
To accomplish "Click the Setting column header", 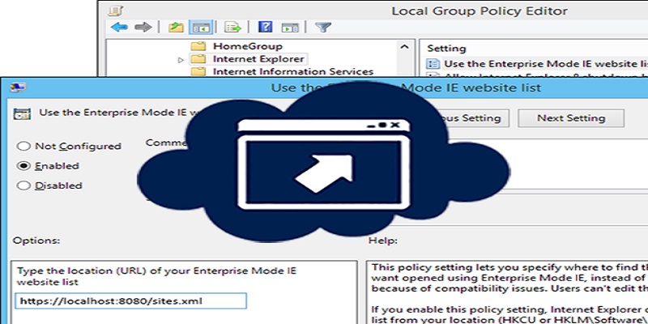I will 446,49.
